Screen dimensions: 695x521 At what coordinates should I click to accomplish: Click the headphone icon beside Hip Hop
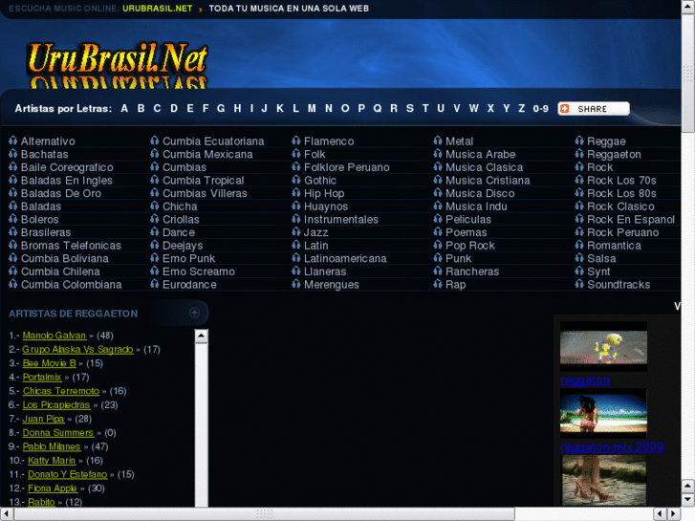click(296, 192)
